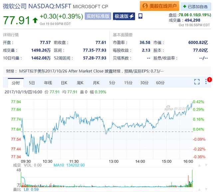Click the 10日均量 value 1462.08万
The width and height of the screenshot is (213, 192).
pos(41,58)
